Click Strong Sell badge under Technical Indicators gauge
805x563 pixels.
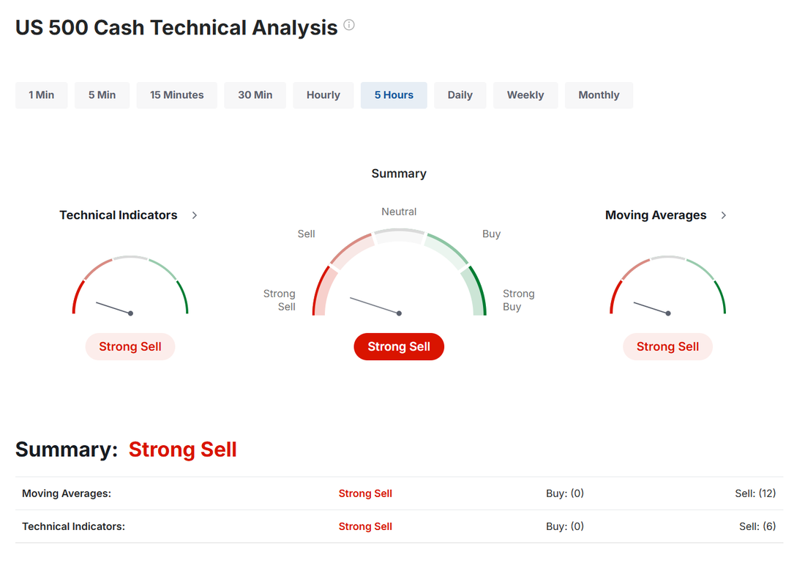[130, 347]
